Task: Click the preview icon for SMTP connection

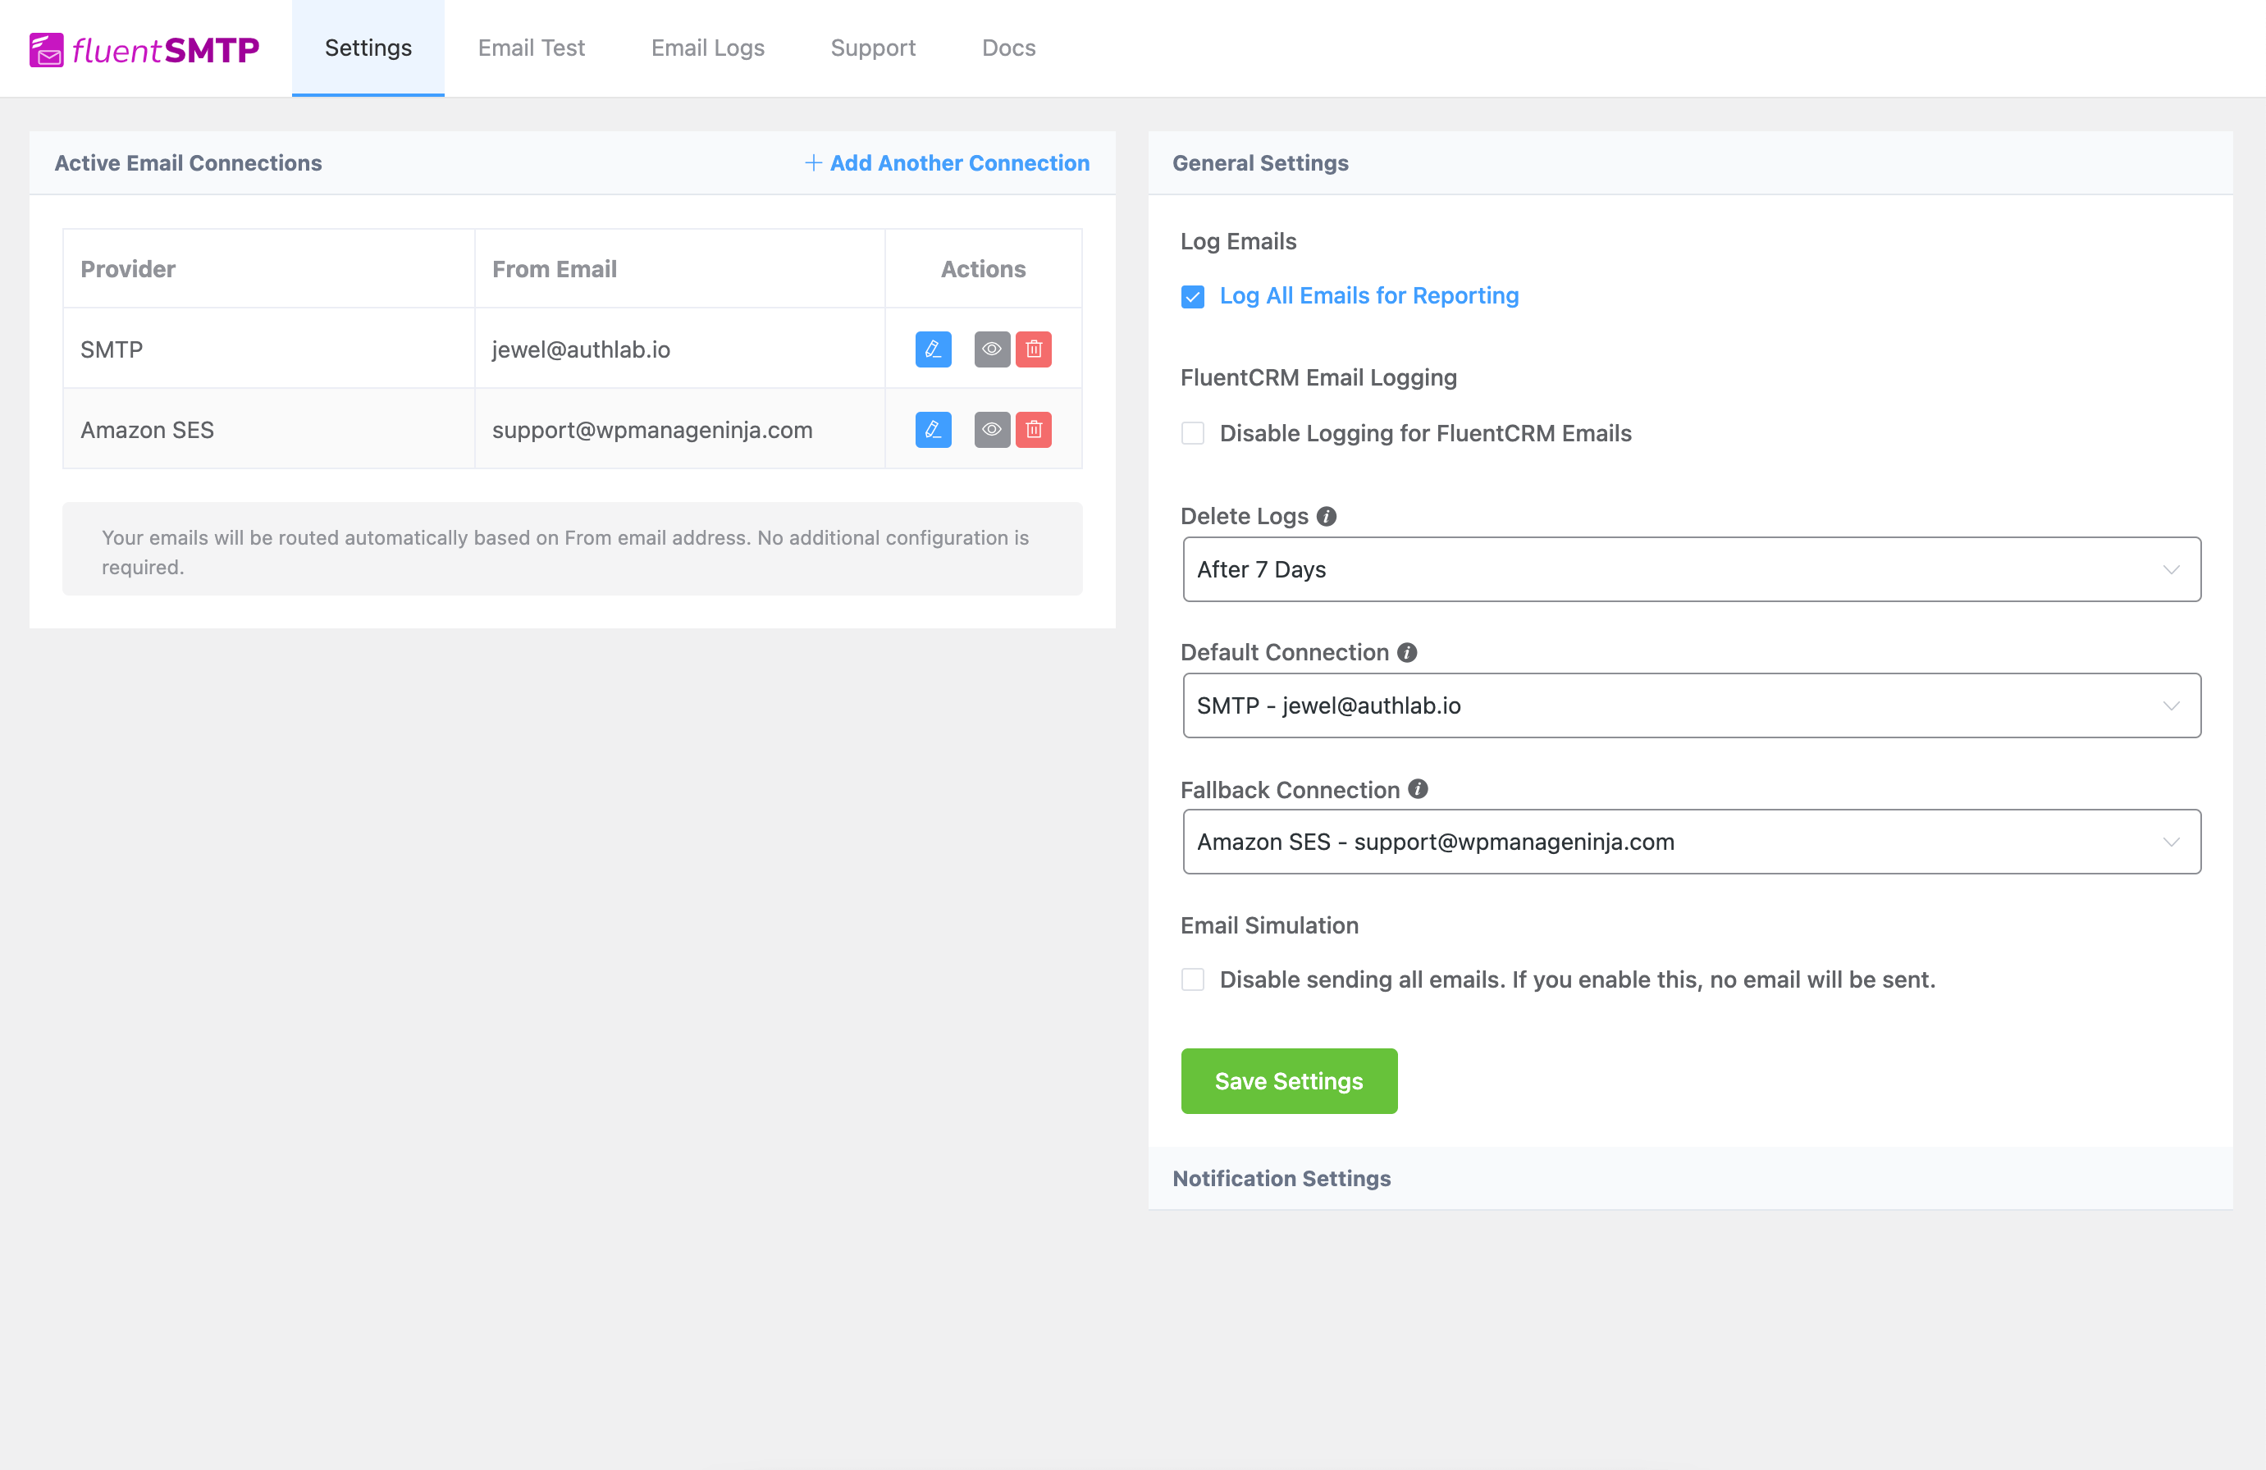Action: [991, 349]
